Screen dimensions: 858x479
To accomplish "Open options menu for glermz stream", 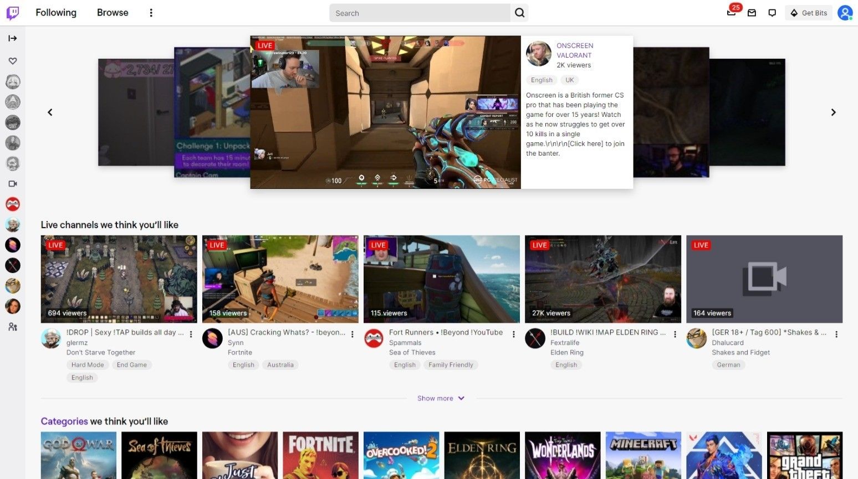I will (x=191, y=334).
